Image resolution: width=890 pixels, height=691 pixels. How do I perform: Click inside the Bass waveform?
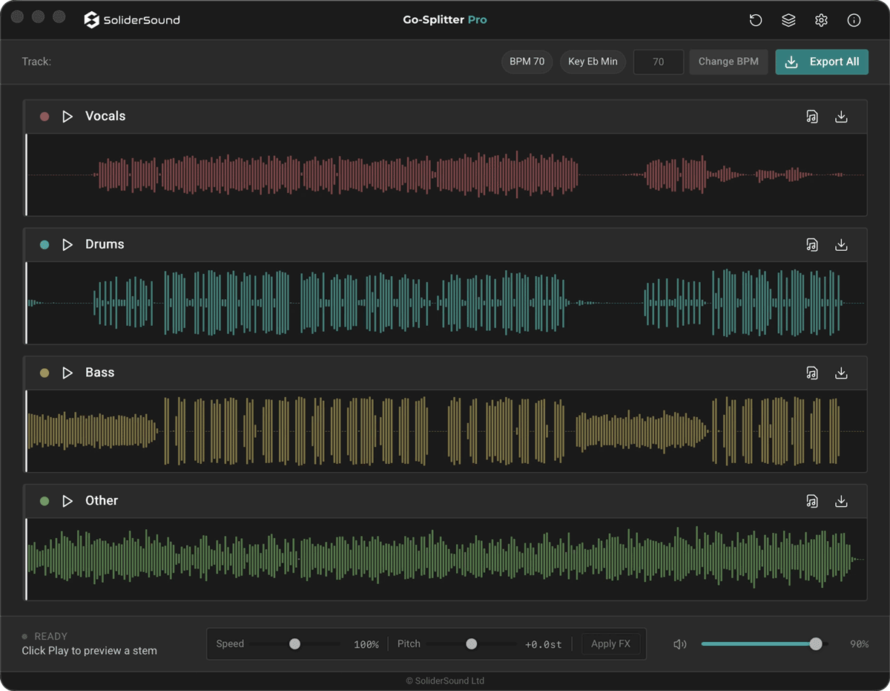(446, 431)
